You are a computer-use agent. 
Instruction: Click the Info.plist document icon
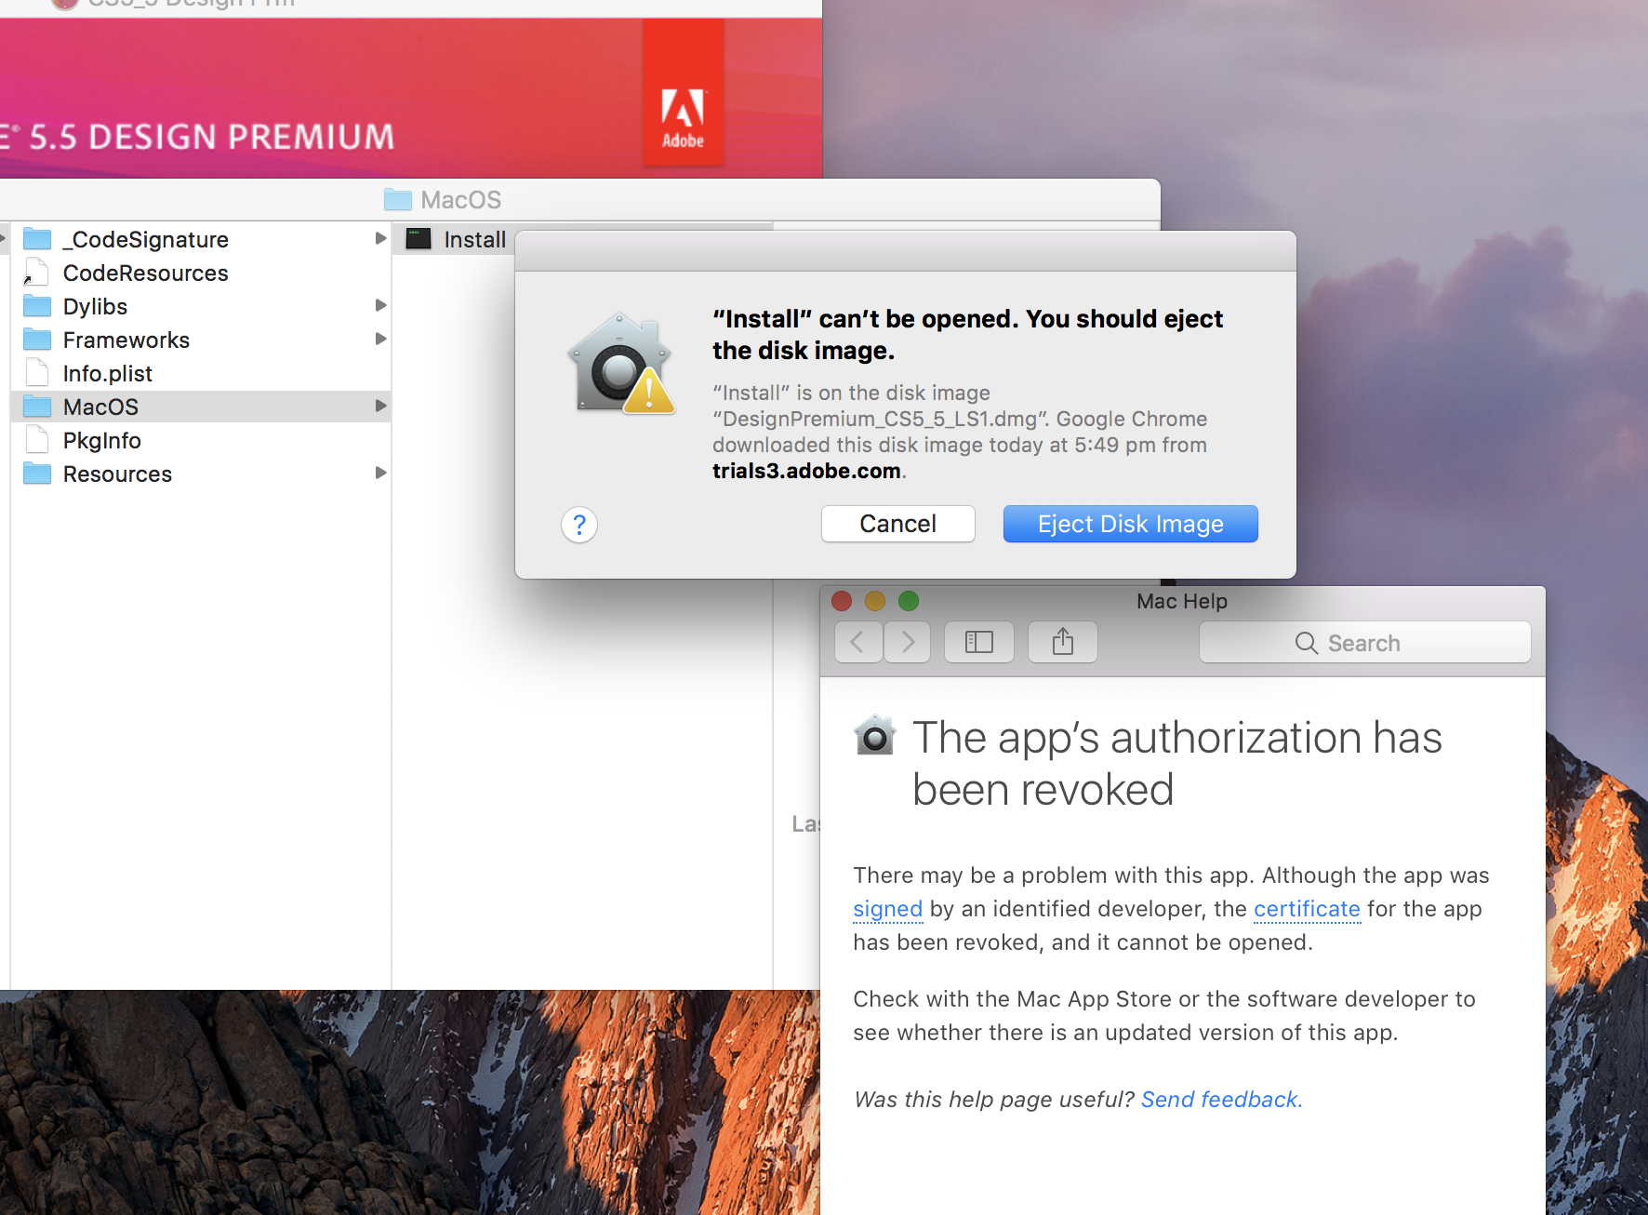[37, 373]
